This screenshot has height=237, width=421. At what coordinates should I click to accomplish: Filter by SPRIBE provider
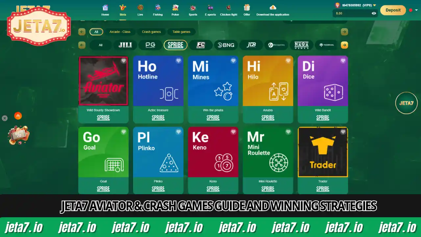pyautogui.click(x=176, y=45)
